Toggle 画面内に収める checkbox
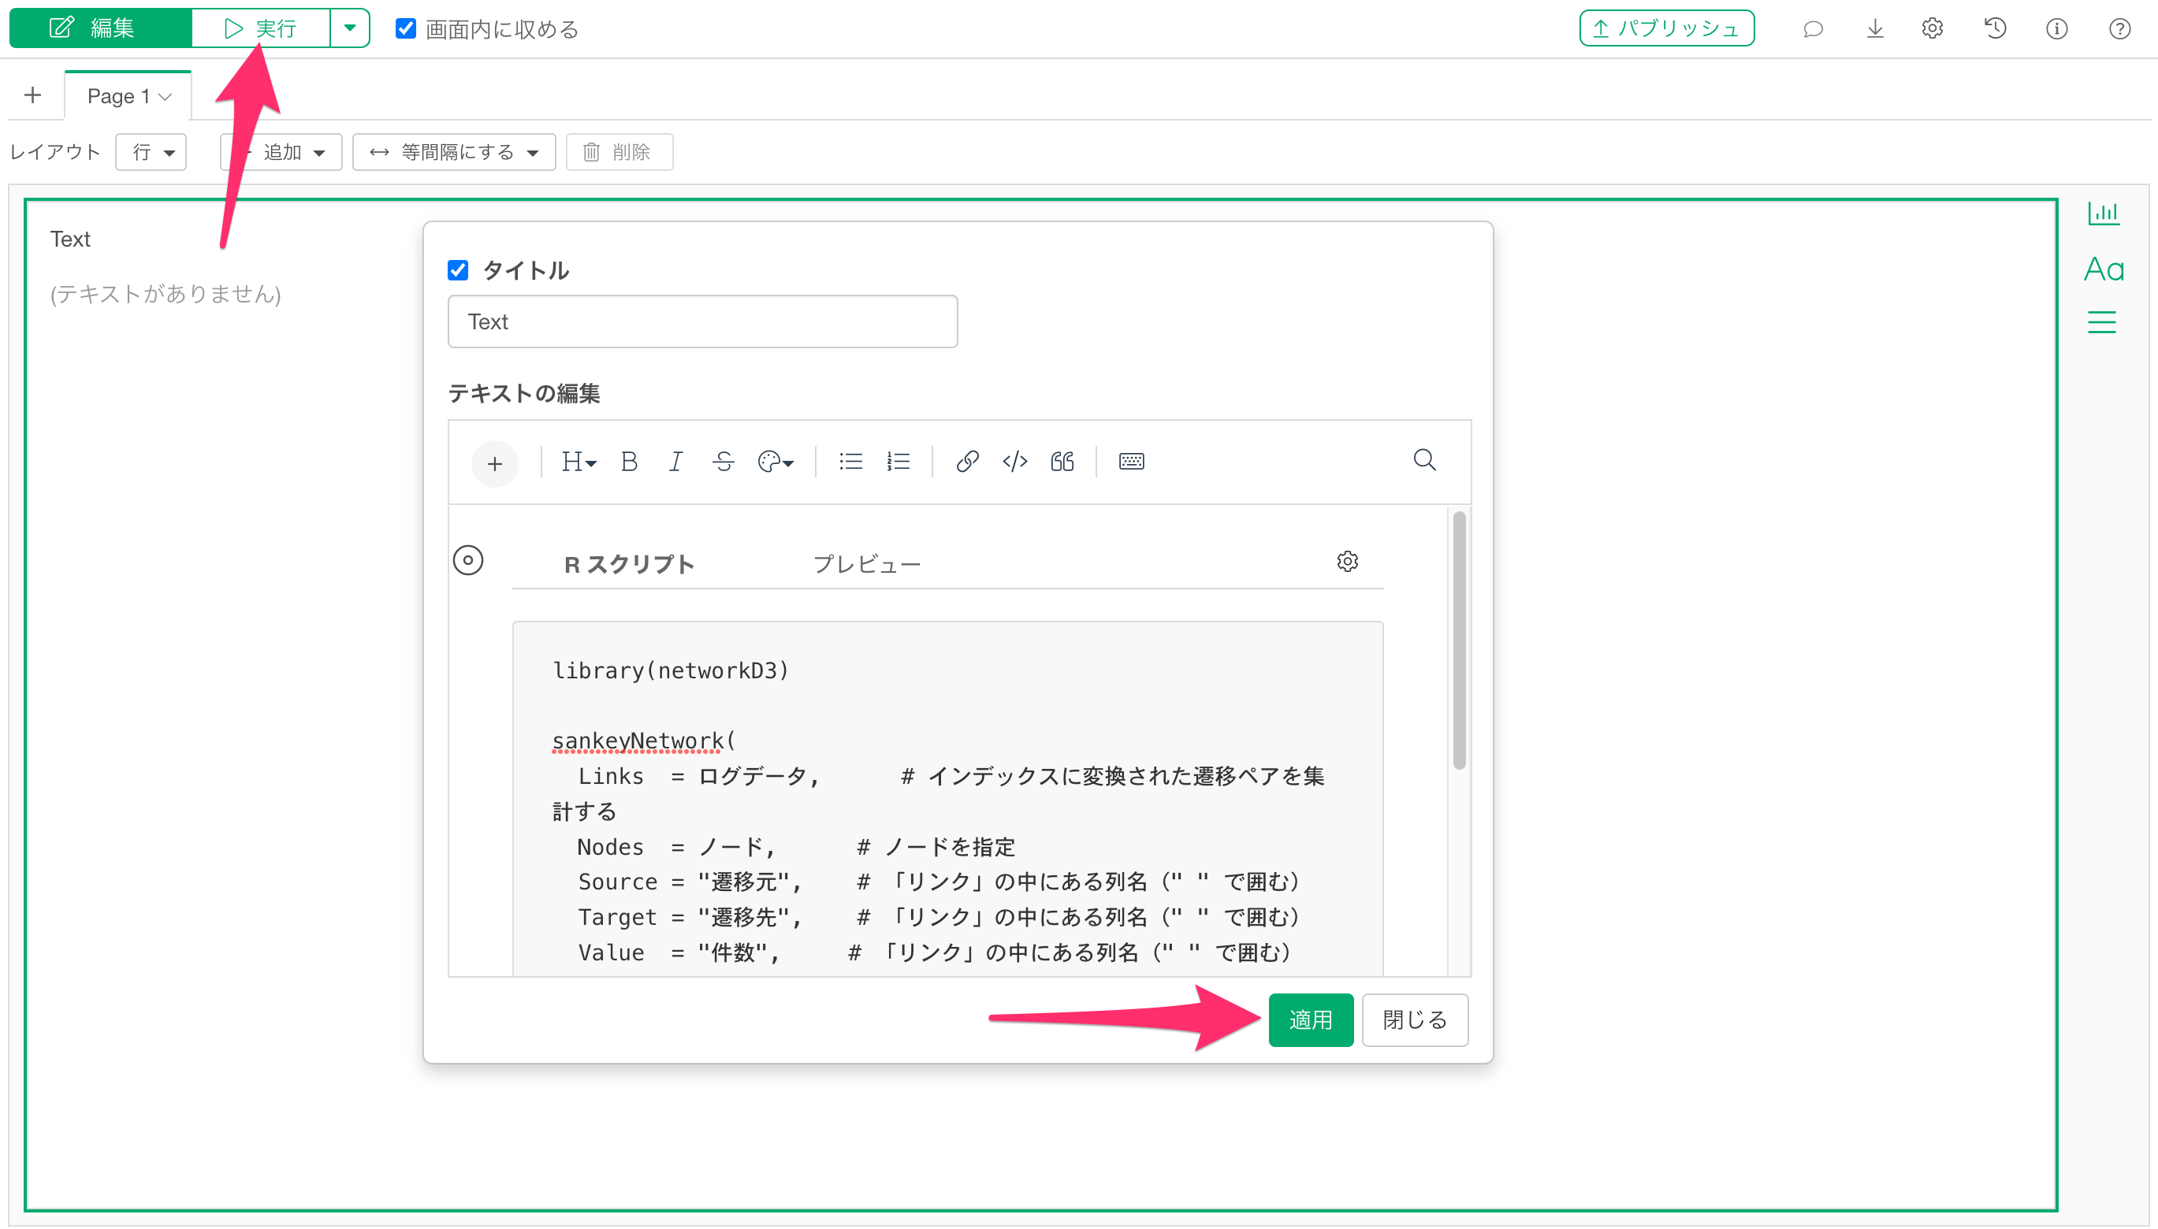The height and width of the screenshot is (1229, 2158). (406, 28)
